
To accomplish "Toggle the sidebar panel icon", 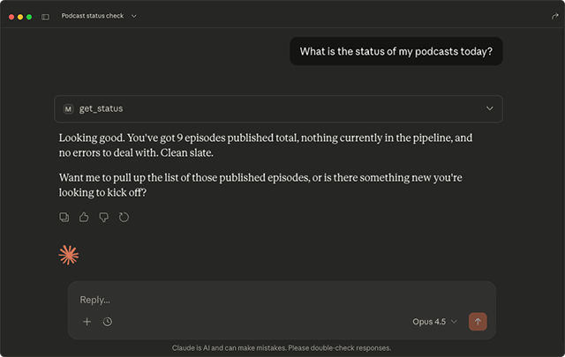I will point(45,17).
